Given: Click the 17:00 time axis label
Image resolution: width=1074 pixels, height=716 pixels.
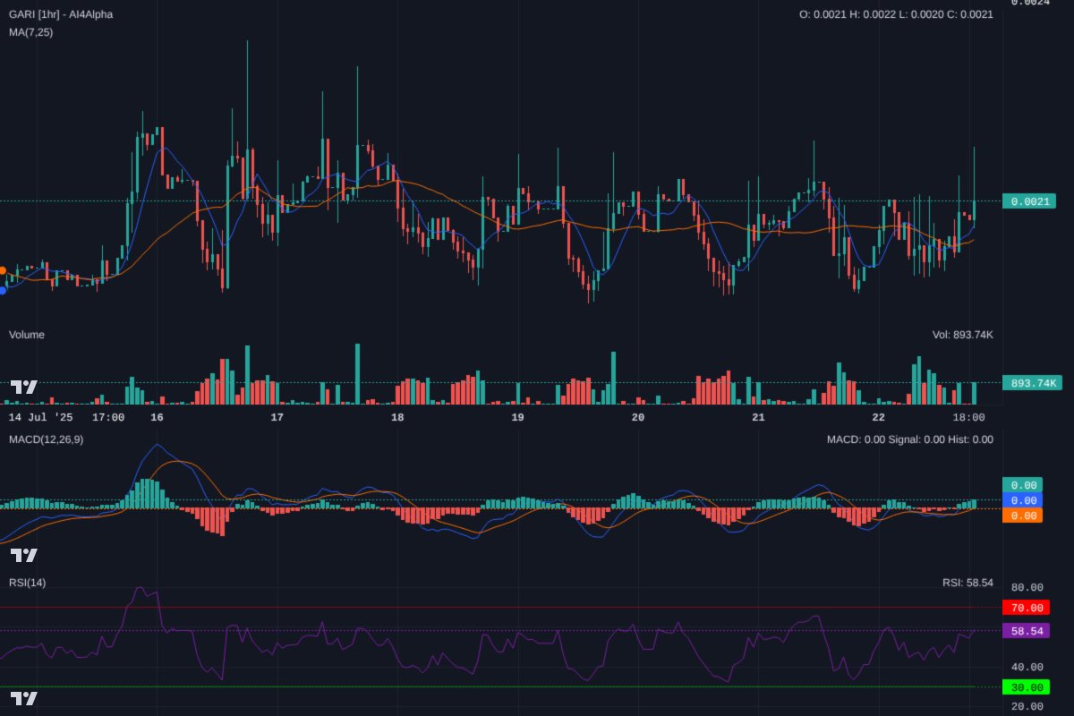Looking at the screenshot, I should pos(108,417).
